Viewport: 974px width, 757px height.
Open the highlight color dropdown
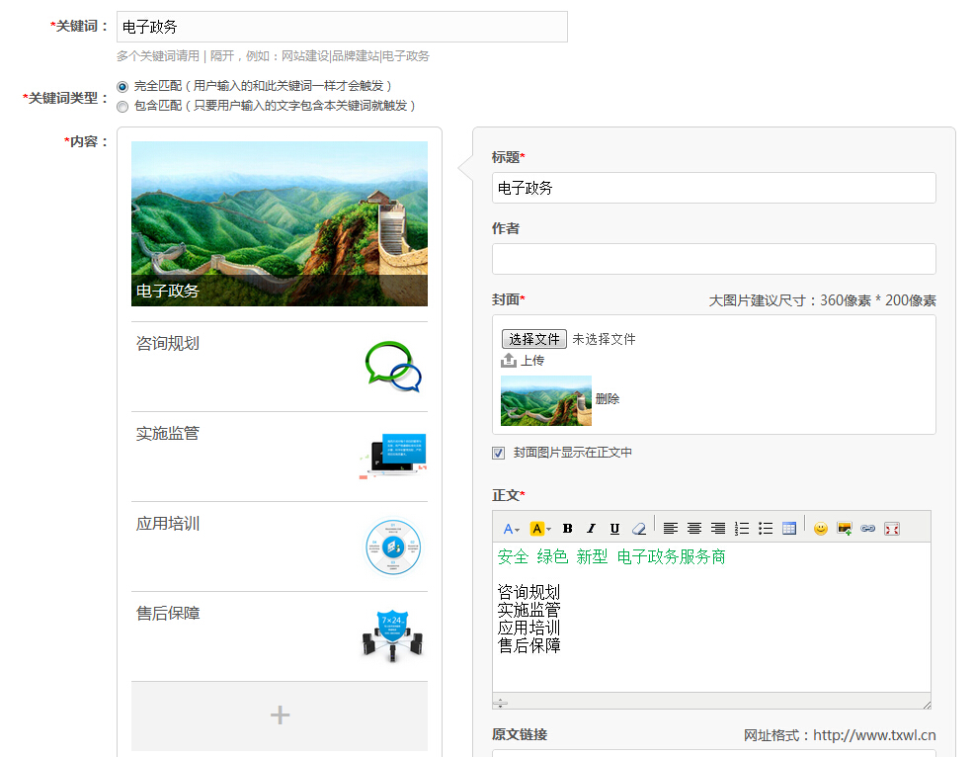(540, 529)
